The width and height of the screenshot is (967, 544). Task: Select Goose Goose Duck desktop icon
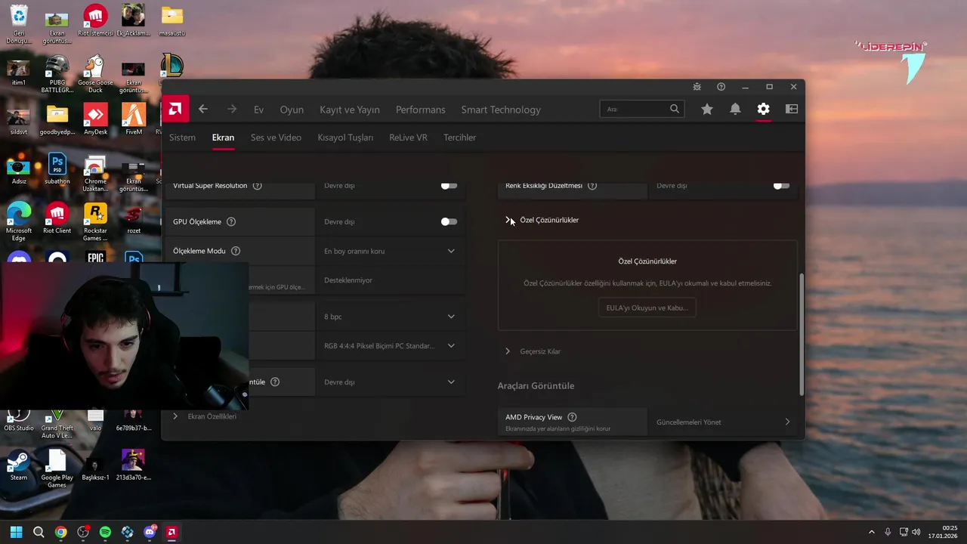click(95, 73)
